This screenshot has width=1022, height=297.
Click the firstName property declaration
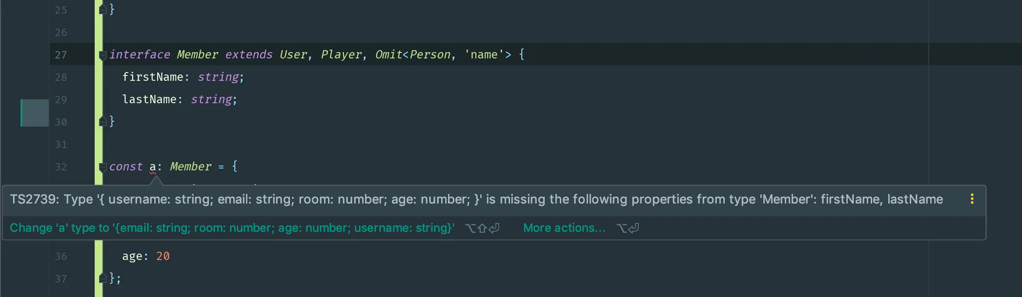(152, 77)
